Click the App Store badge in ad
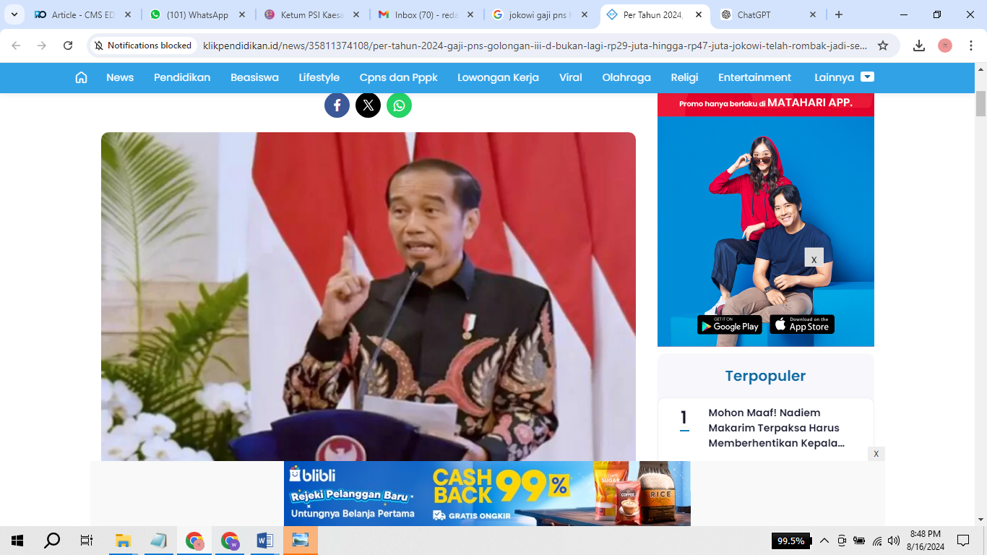 coord(802,324)
